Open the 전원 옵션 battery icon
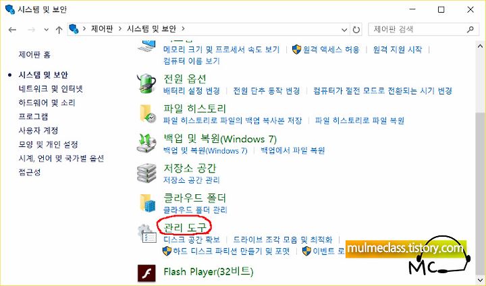 147,84
